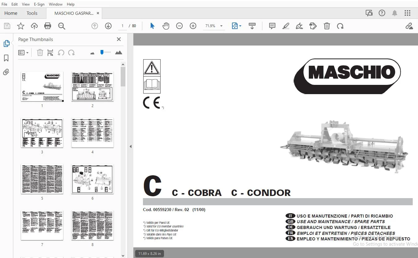418x258 pixels.
Task: Open the View menu
Action: point(26,4)
